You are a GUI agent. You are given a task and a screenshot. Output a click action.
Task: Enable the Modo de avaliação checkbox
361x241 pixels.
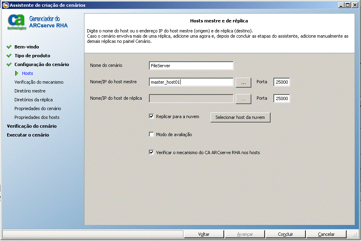point(151,135)
